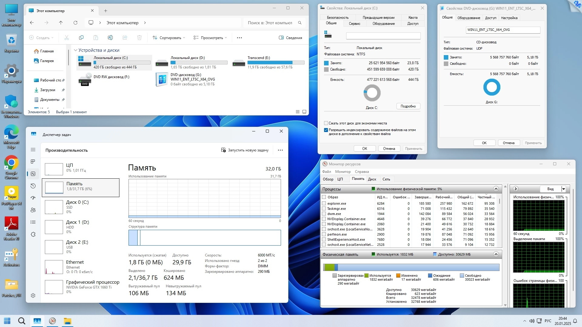Image resolution: width=582 pixels, height=327 pixels.
Task: Open Services icon in Task Manager sidebar
Action: click(33, 234)
